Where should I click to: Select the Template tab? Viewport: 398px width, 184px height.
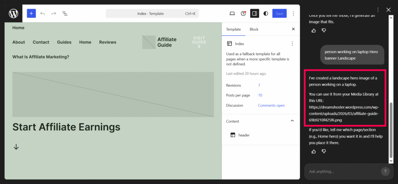click(x=233, y=29)
